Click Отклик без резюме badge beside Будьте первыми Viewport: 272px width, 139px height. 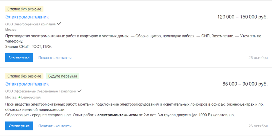[24, 76]
